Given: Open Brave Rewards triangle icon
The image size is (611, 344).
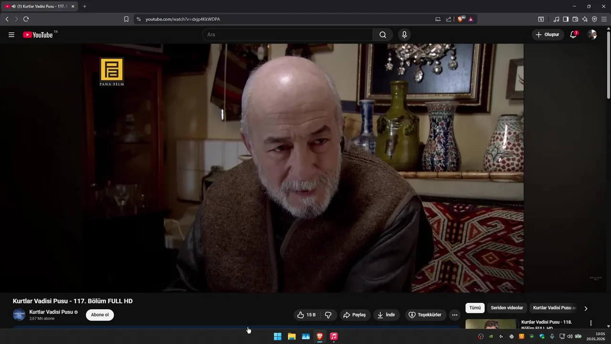Looking at the screenshot, I should pos(471,19).
